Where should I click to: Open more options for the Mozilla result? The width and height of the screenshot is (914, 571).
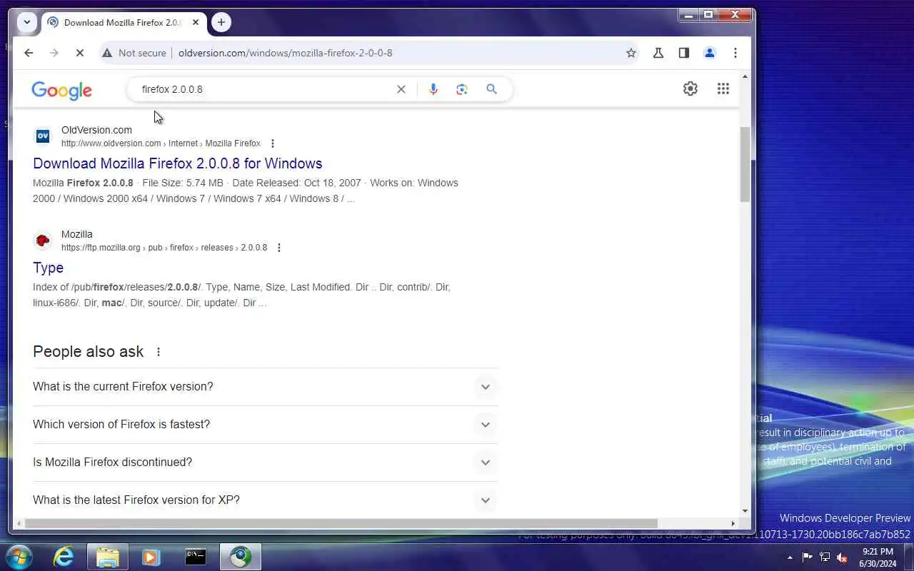click(x=278, y=248)
